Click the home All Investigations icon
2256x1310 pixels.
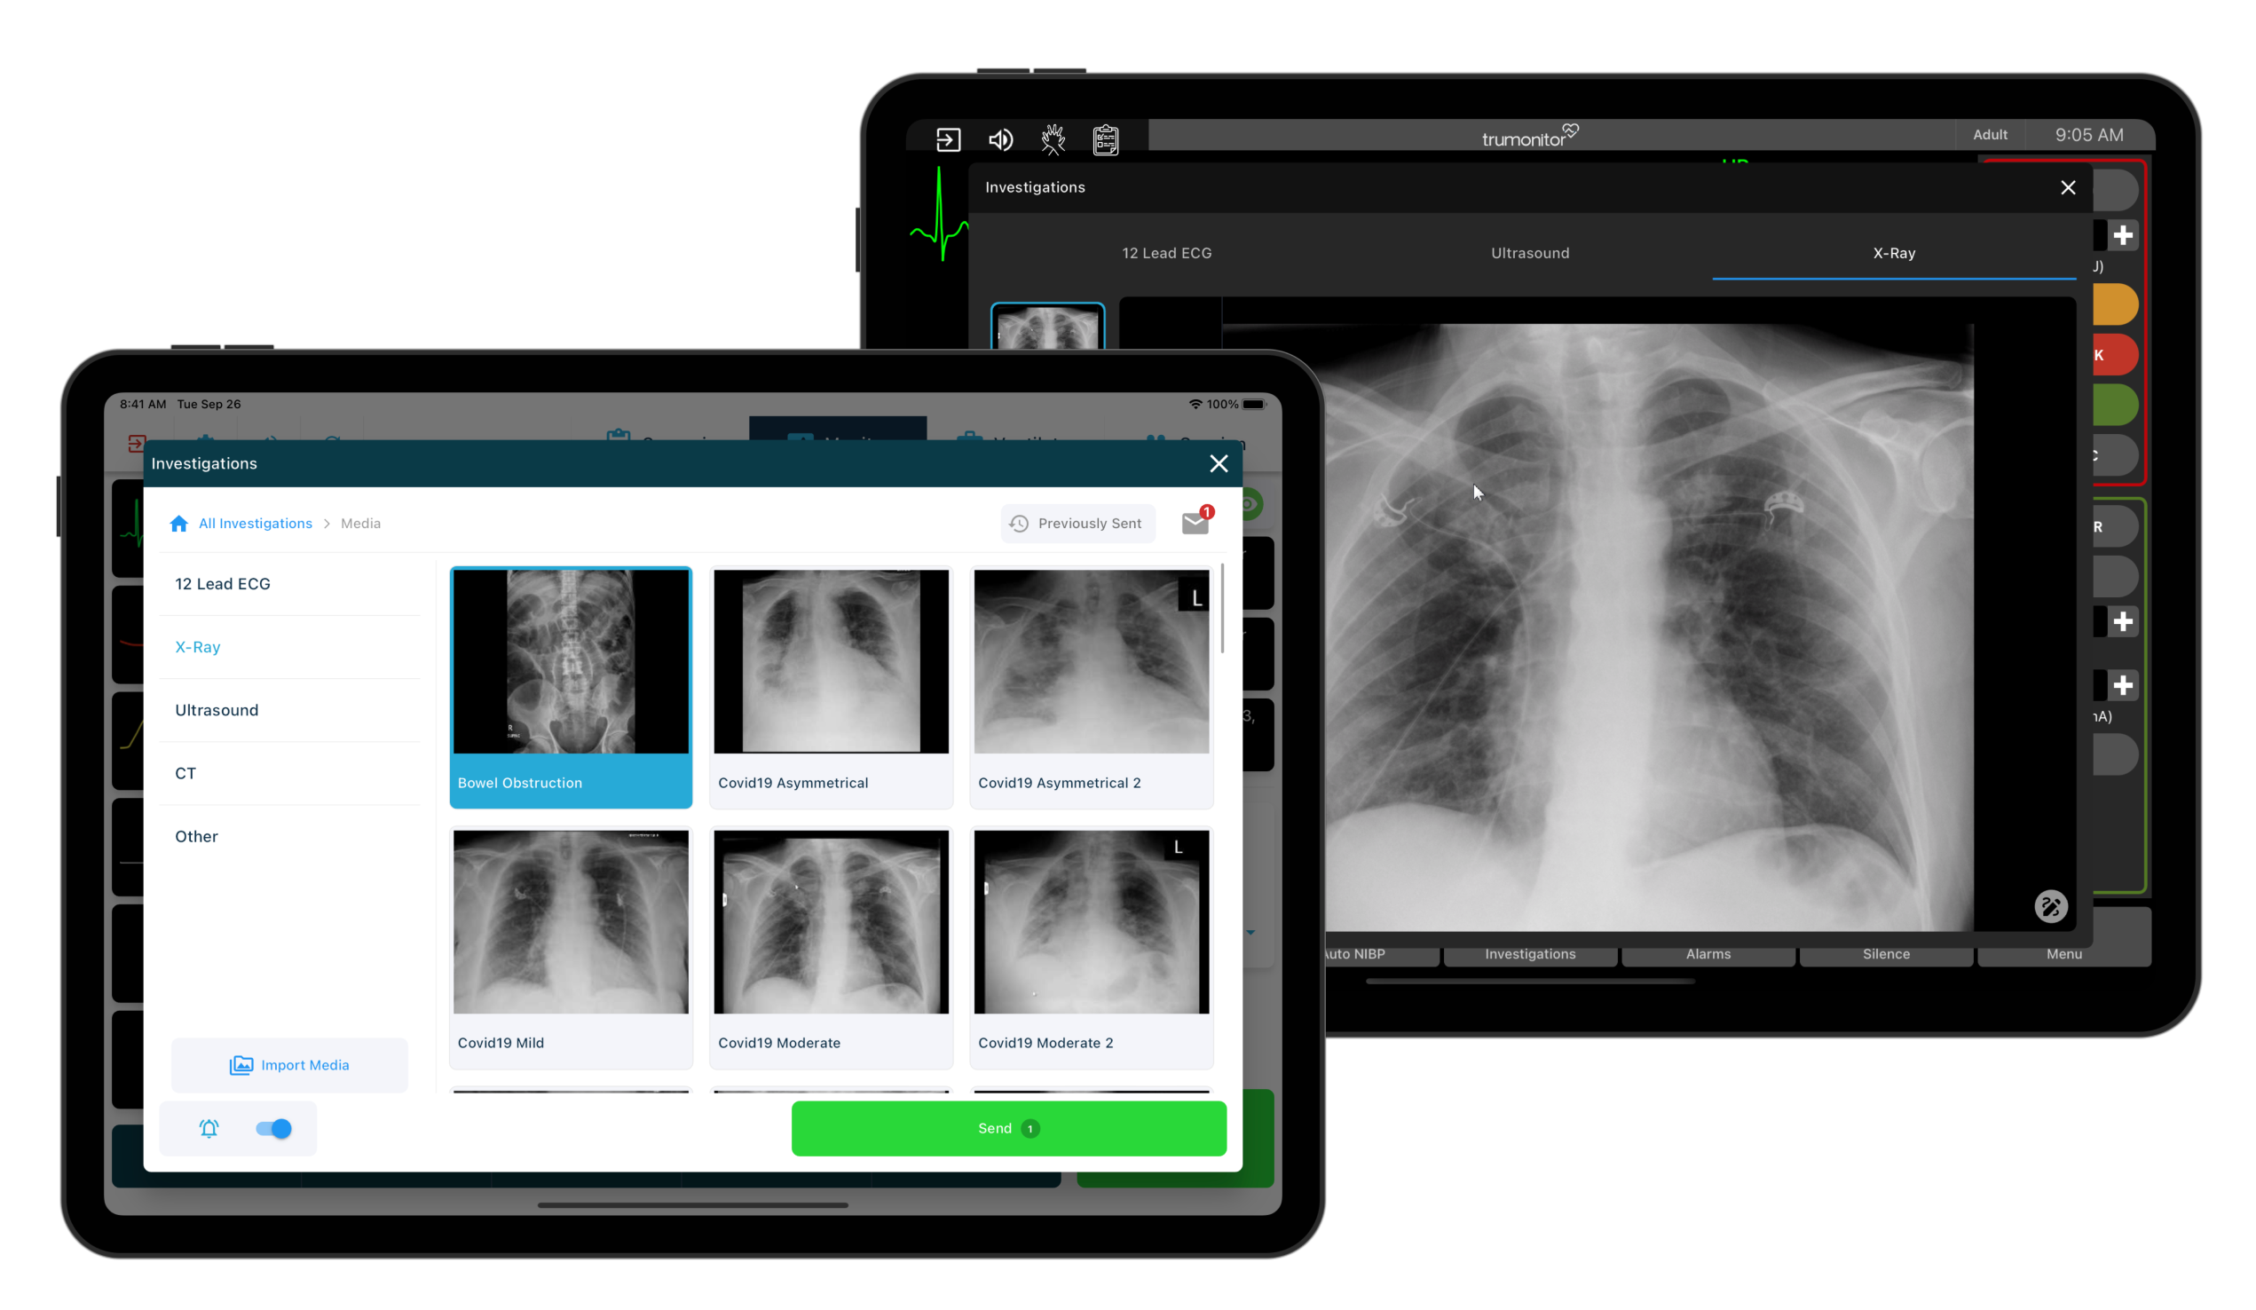pos(179,523)
